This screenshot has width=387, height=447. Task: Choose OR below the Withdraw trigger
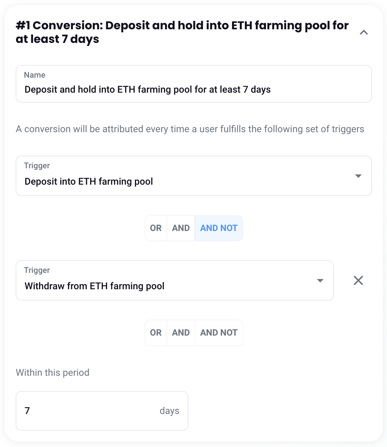[156, 333]
